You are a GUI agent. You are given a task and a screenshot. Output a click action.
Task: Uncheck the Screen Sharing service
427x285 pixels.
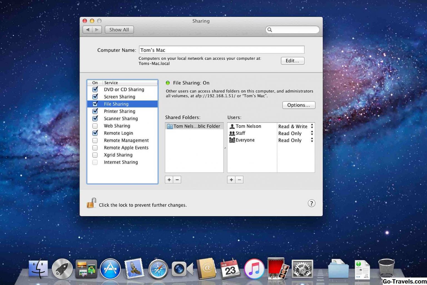click(x=95, y=97)
